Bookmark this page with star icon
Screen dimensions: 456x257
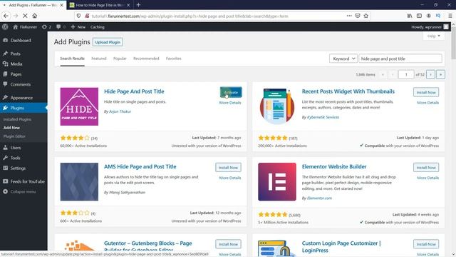366,16
